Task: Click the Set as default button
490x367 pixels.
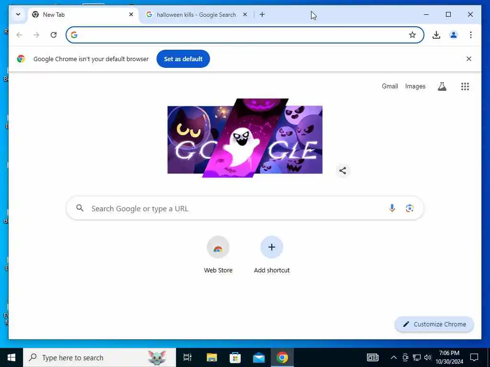Action: pyautogui.click(x=183, y=59)
